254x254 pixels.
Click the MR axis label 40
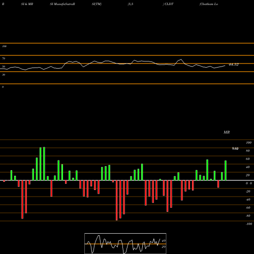pyautogui.click(x=248, y=167)
